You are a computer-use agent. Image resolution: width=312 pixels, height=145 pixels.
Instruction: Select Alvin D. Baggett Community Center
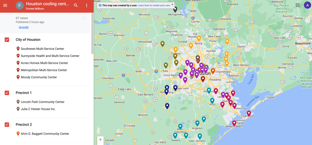(x=45, y=134)
